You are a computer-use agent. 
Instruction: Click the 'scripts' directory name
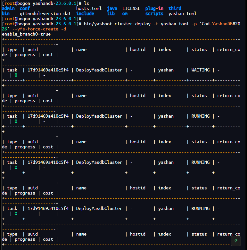click(154, 13)
